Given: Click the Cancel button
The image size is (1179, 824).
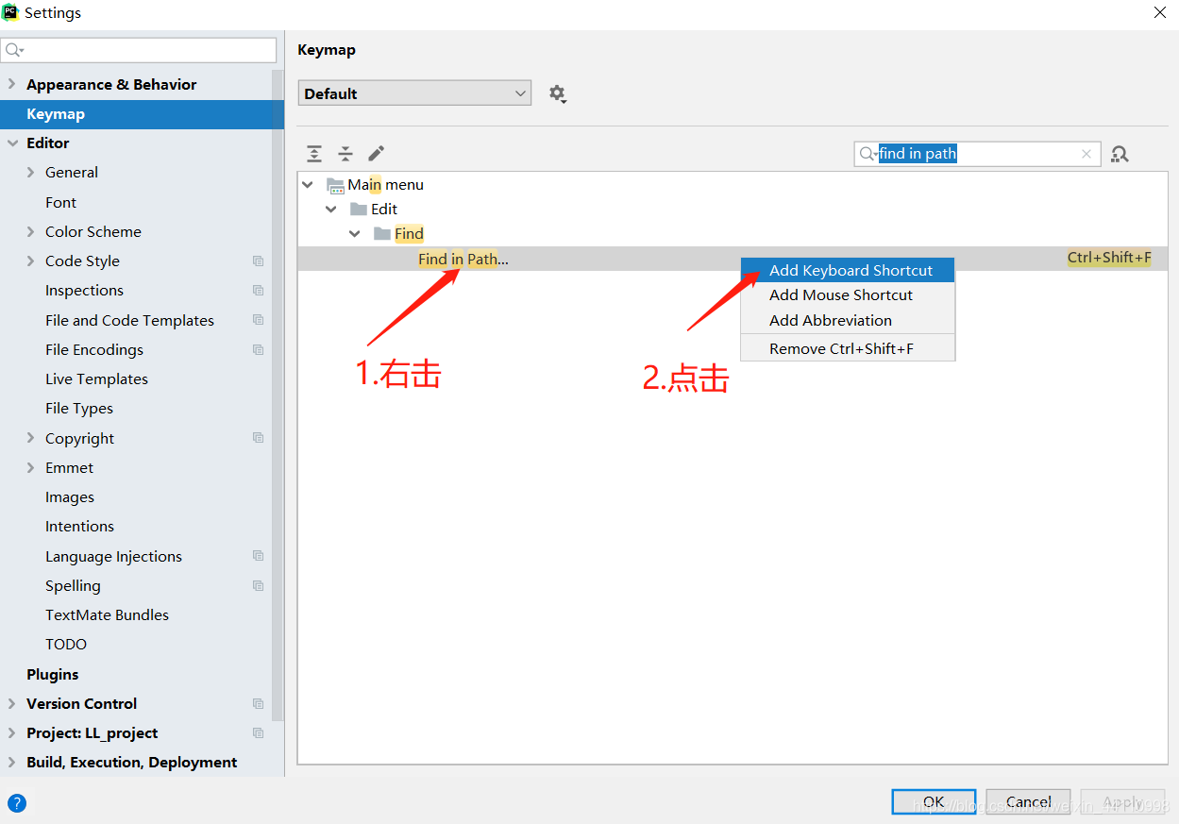Looking at the screenshot, I should tap(1028, 802).
